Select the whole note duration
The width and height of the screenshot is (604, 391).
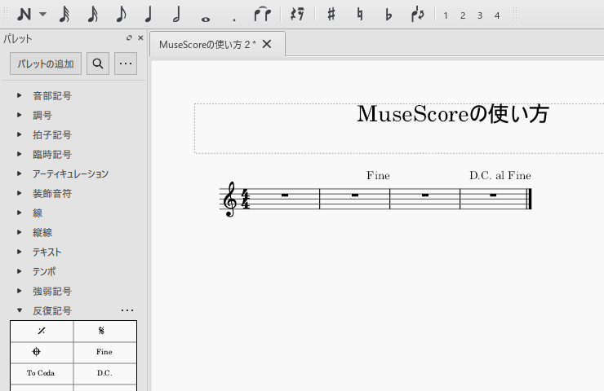coord(206,19)
